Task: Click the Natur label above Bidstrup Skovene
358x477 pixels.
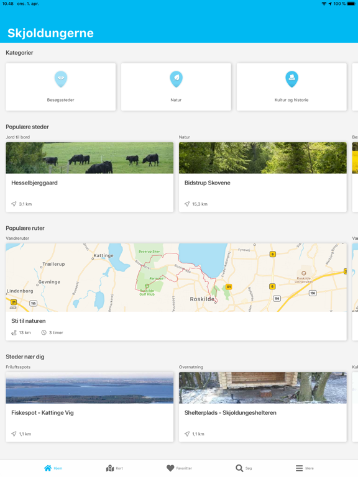Action: 185,137
